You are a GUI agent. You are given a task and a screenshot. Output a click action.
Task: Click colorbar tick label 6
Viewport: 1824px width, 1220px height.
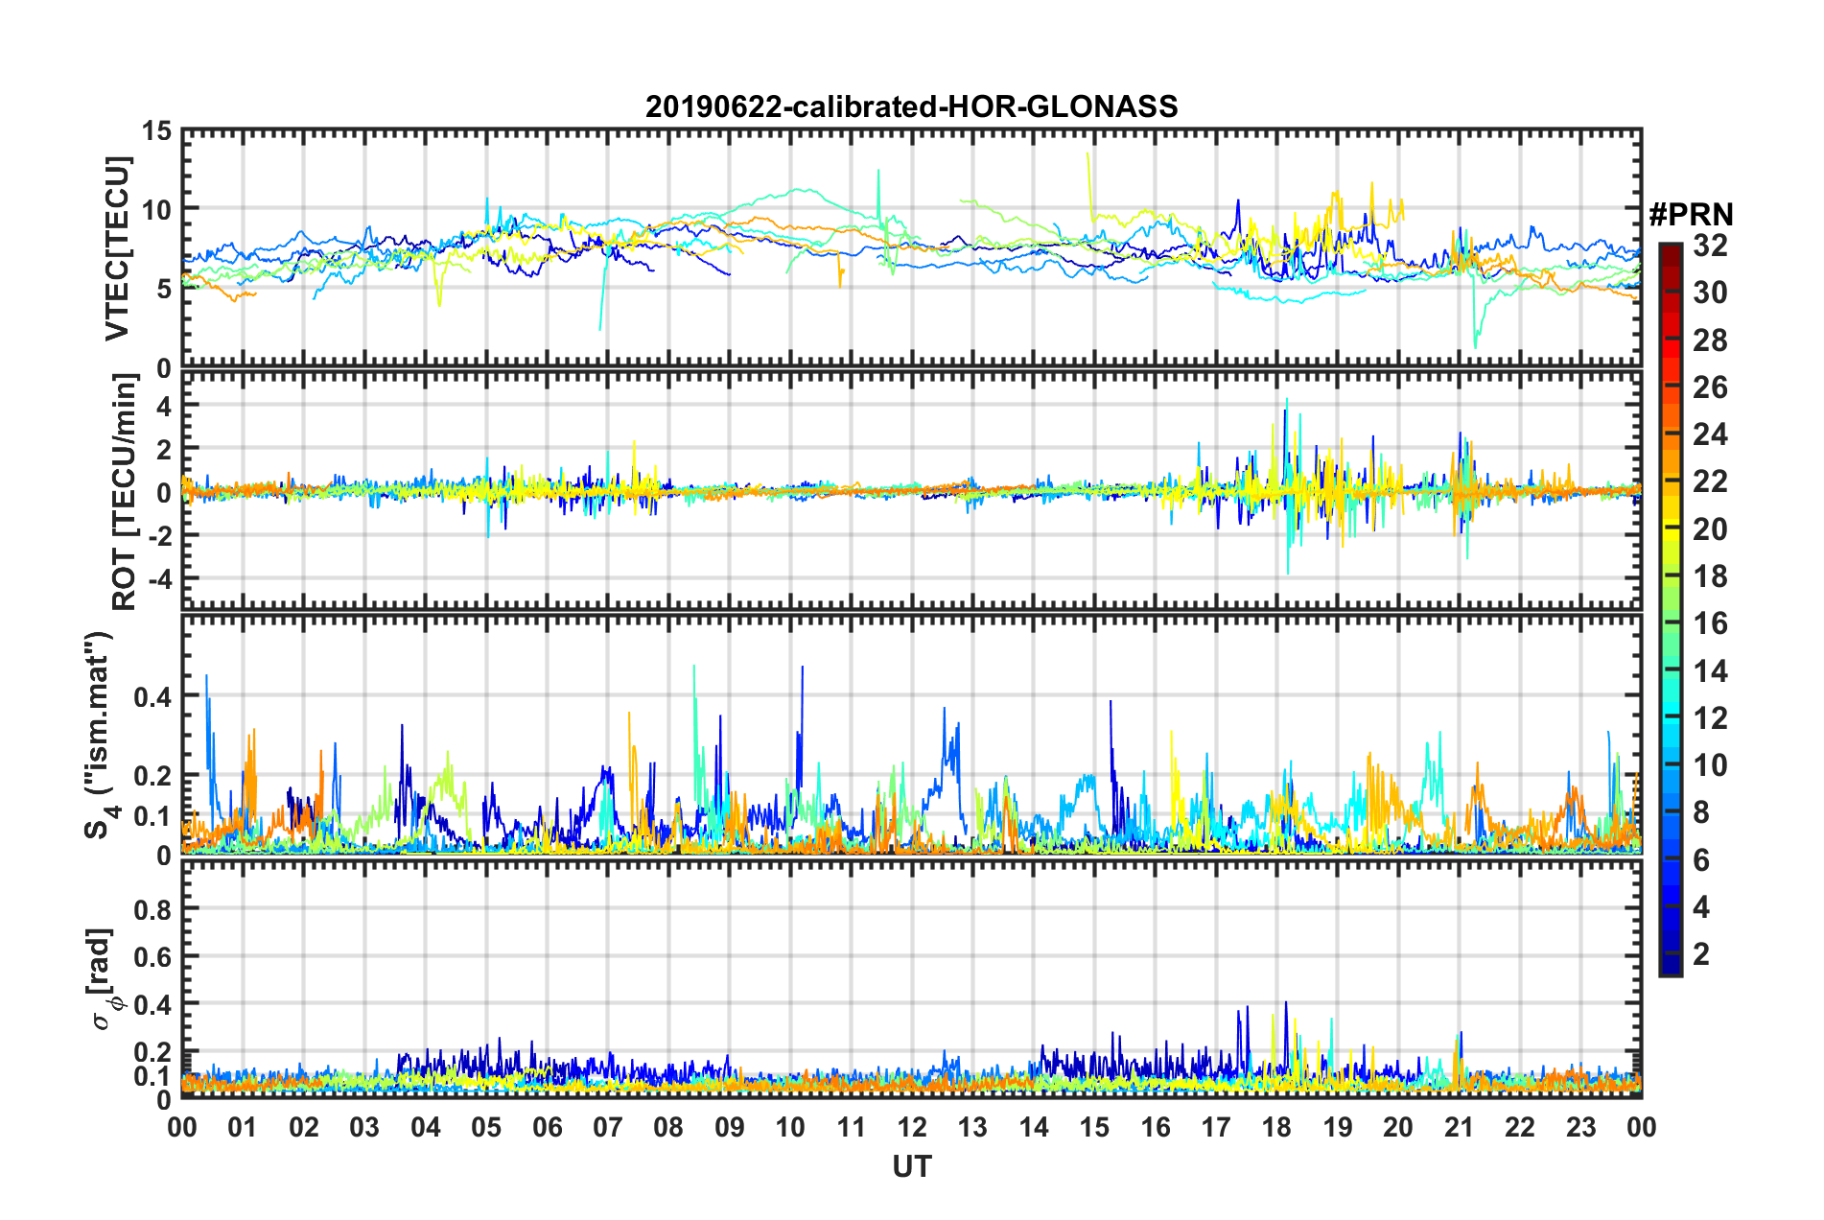pyautogui.click(x=1701, y=860)
